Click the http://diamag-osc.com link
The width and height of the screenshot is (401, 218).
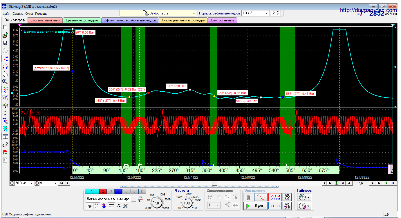pyautogui.click(x=368, y=10)
